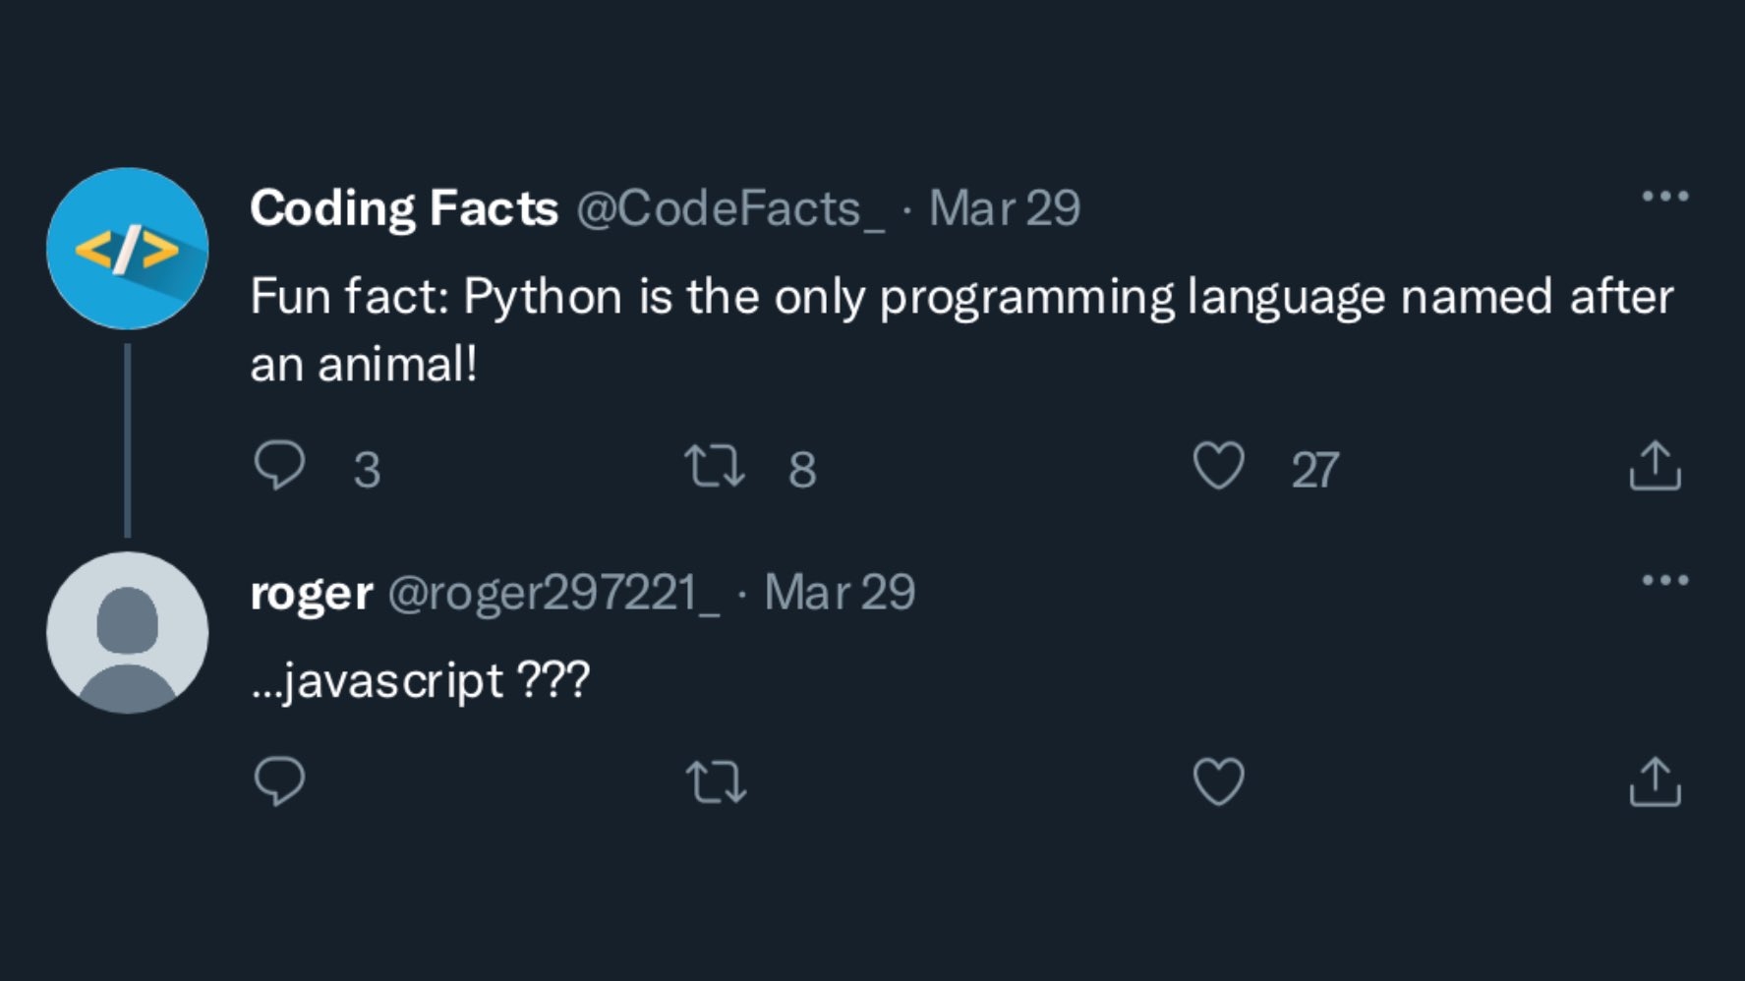Reply to the Coding Facts tweet
The width and height of the screenshot is (1745, 981).
point(280,466)
